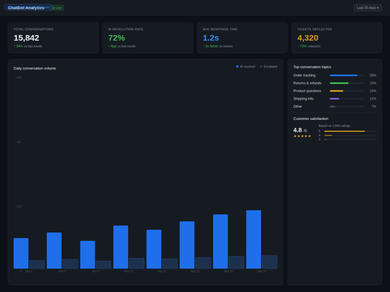Viewport: 390px width, 292px height.
Task: Click the Mar 29 escalated bar
Action: [269, 262]
